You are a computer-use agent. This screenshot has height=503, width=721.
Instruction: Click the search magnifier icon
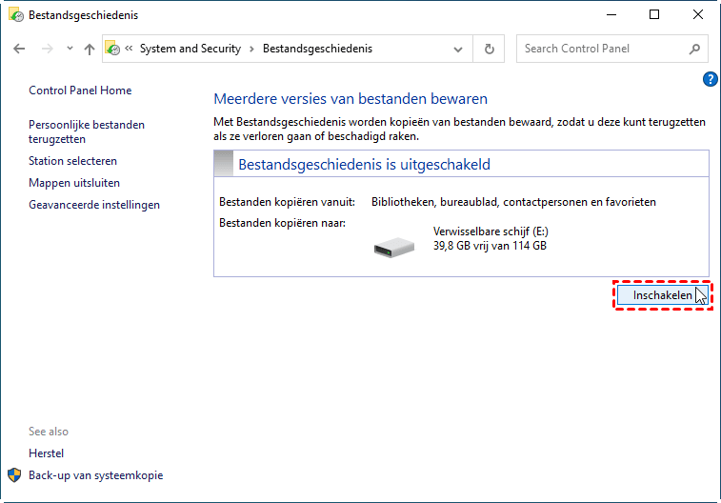click(x=694, y=49)
